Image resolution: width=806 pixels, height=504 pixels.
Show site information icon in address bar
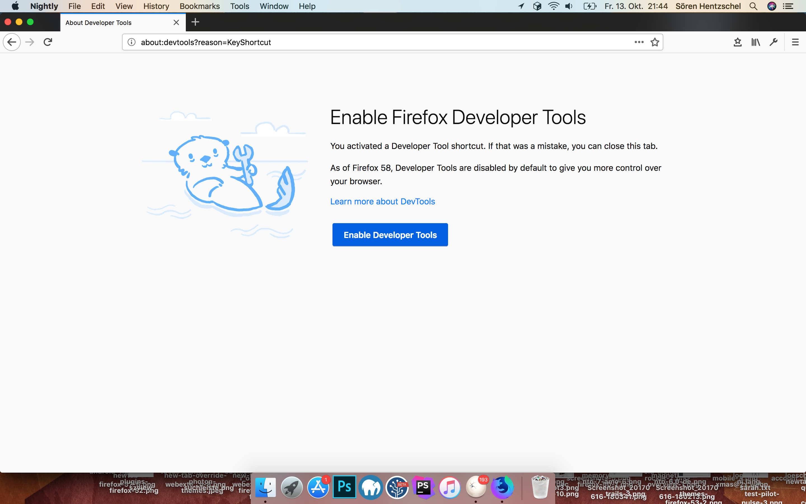(x=132, y=42)
